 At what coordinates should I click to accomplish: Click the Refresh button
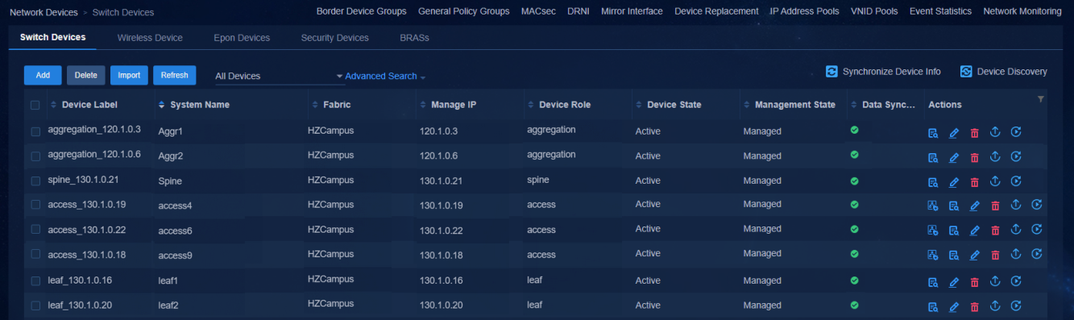[x=174, y=75]
